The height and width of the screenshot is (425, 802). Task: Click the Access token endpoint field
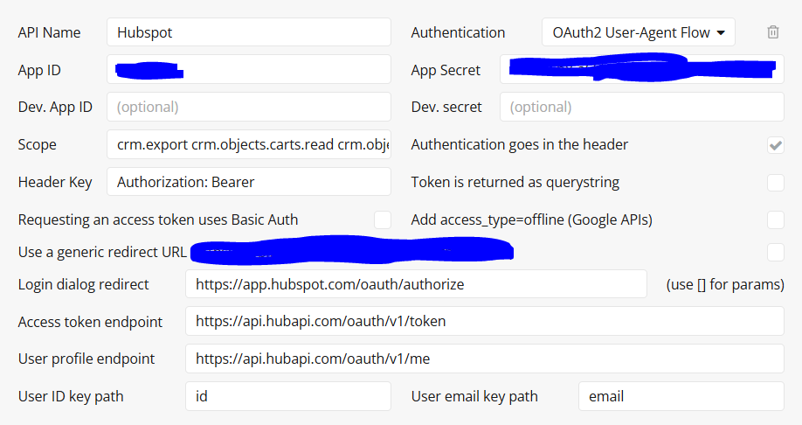point(484,321)
